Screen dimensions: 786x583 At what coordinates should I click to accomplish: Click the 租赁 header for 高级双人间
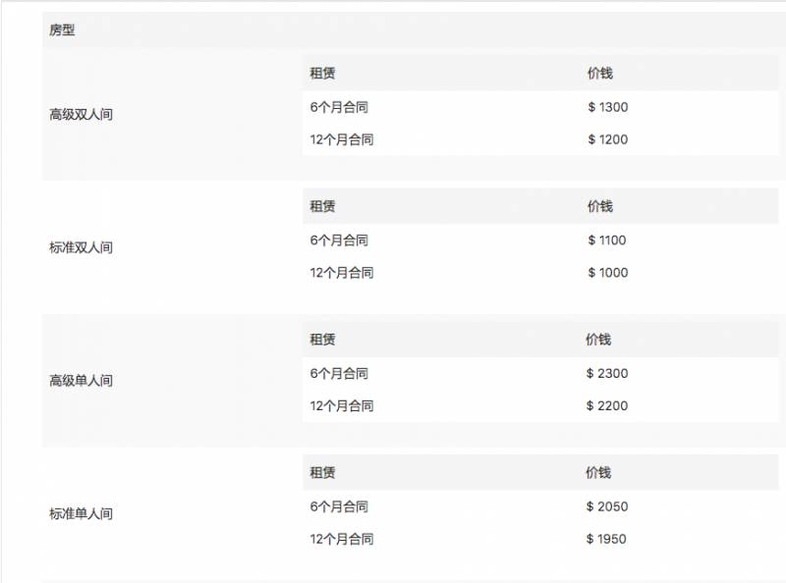[322, 74]
